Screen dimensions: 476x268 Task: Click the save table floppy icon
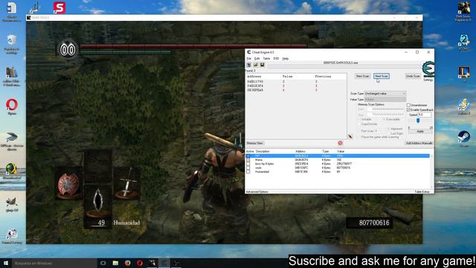263,65
